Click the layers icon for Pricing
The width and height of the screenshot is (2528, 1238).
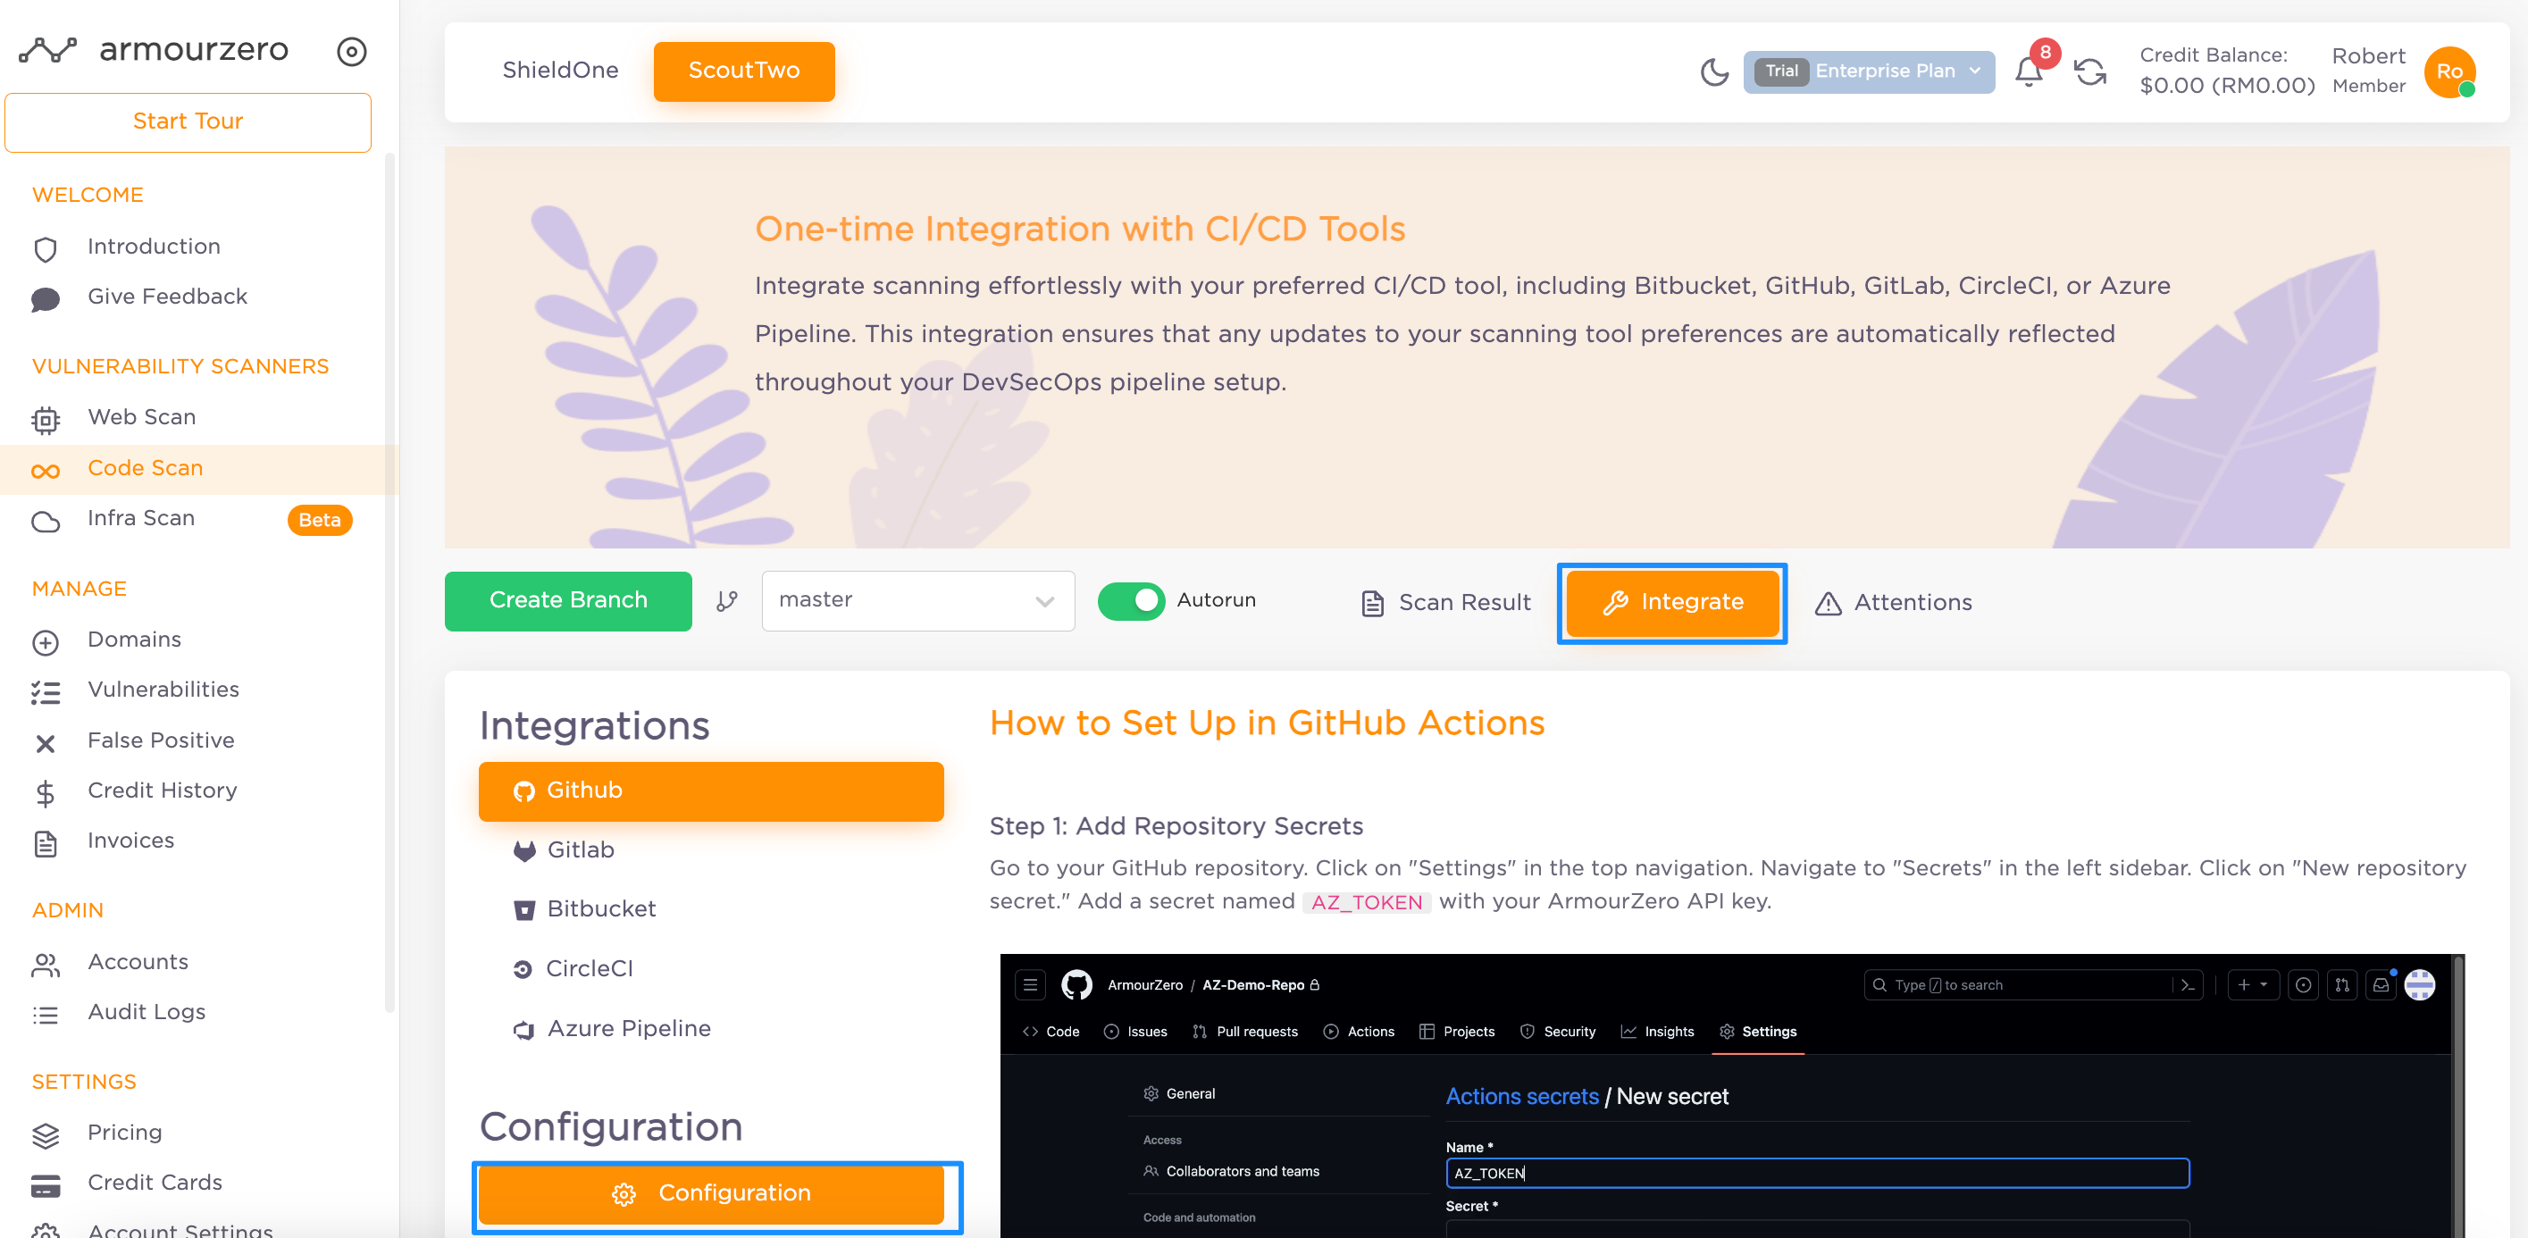[46, 1135]
